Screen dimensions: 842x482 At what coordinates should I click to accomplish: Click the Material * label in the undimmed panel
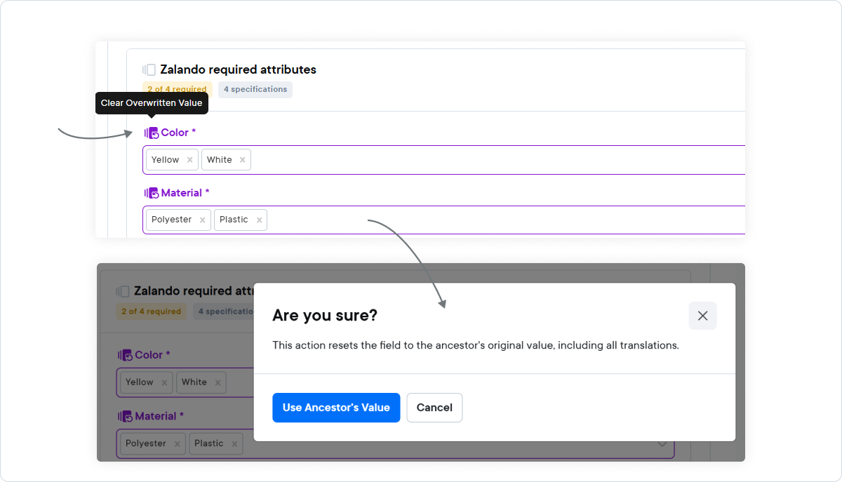(185, 193)
